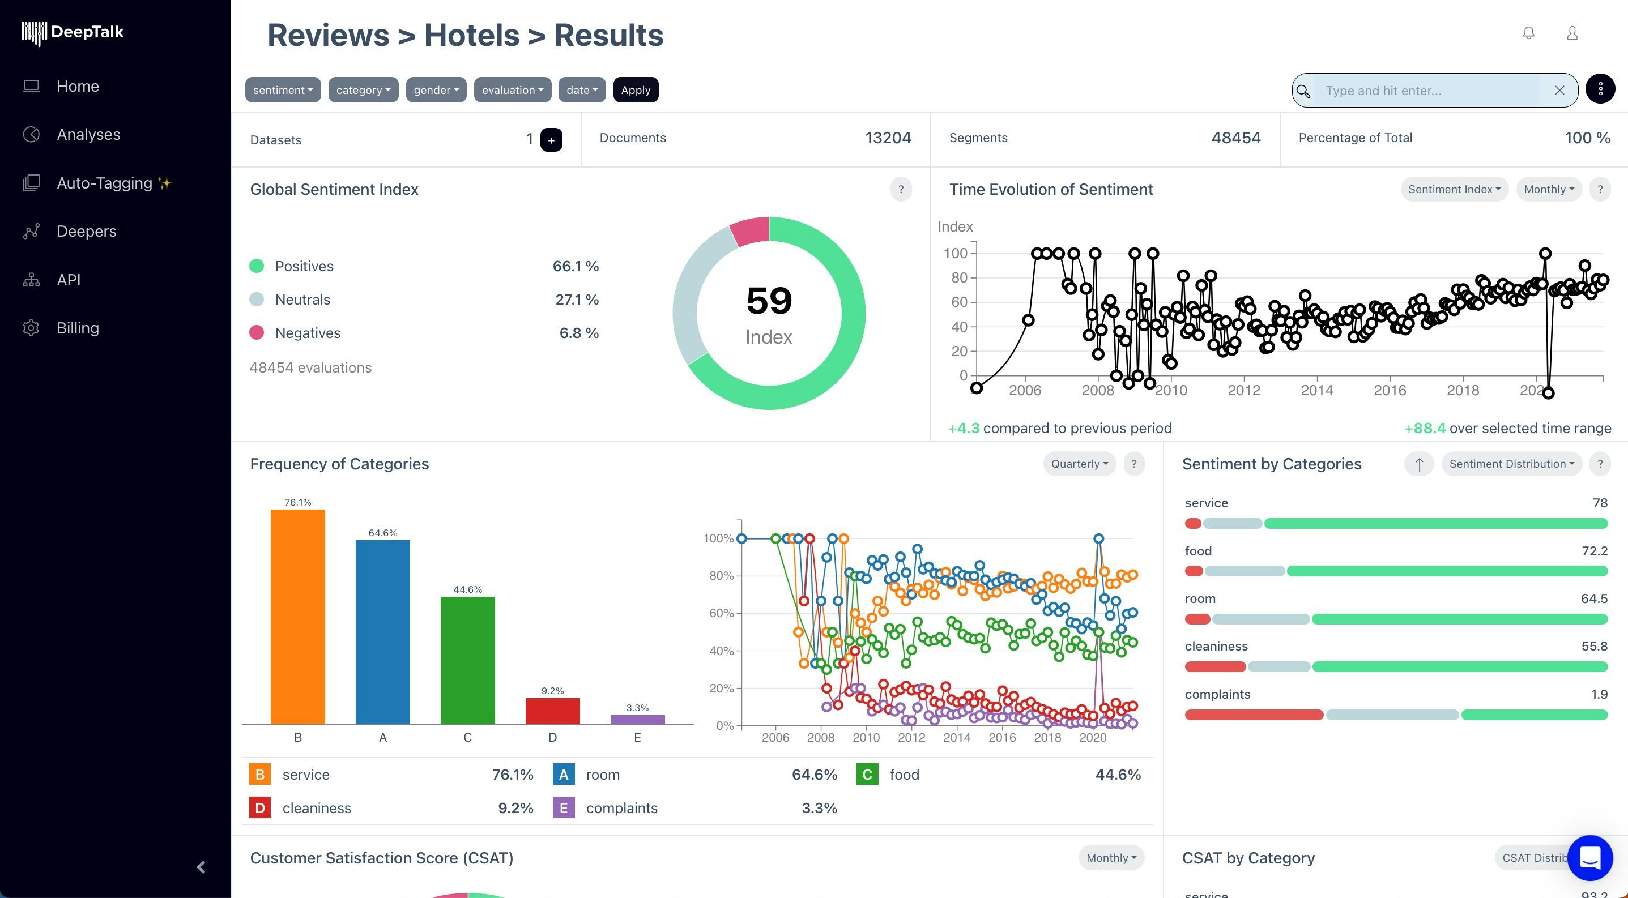This screenshot has height=898, width=1628.
Task: Open the Sentiment Distribution dropdown
Action: pos(1511,464)
